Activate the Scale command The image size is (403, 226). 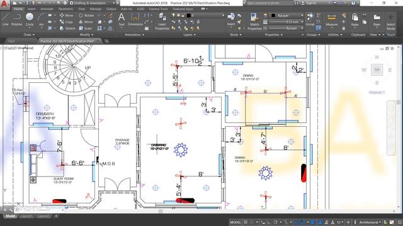[85, 28]
